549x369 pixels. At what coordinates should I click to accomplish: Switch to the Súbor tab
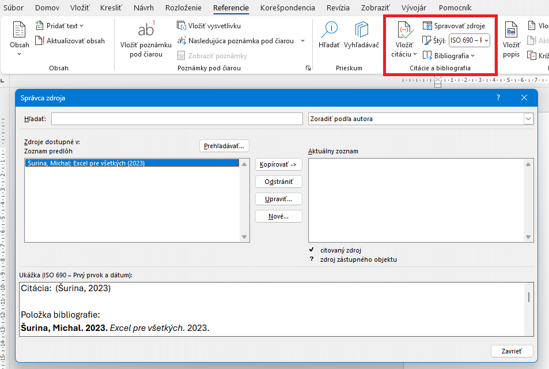(x=13, y=7)
